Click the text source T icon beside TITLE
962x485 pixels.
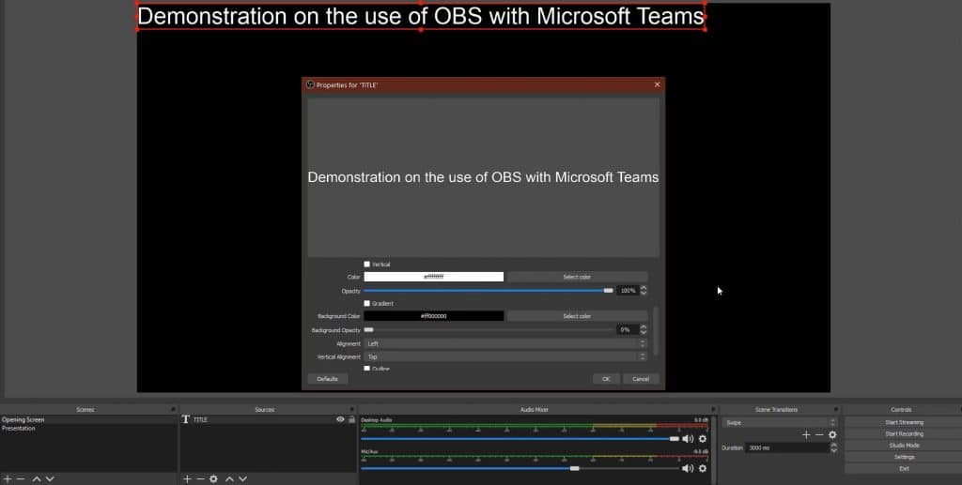pyautogui.click(x=186, y=419)
